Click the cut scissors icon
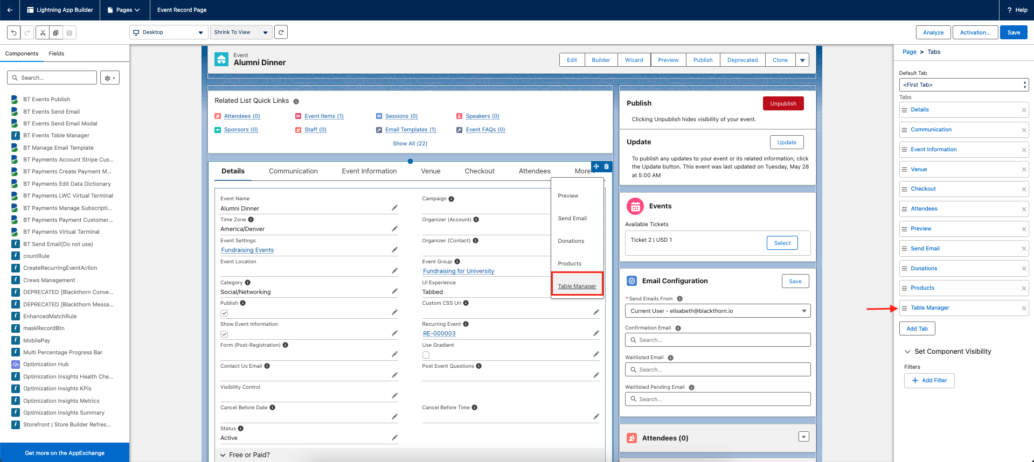 (43, 33)
